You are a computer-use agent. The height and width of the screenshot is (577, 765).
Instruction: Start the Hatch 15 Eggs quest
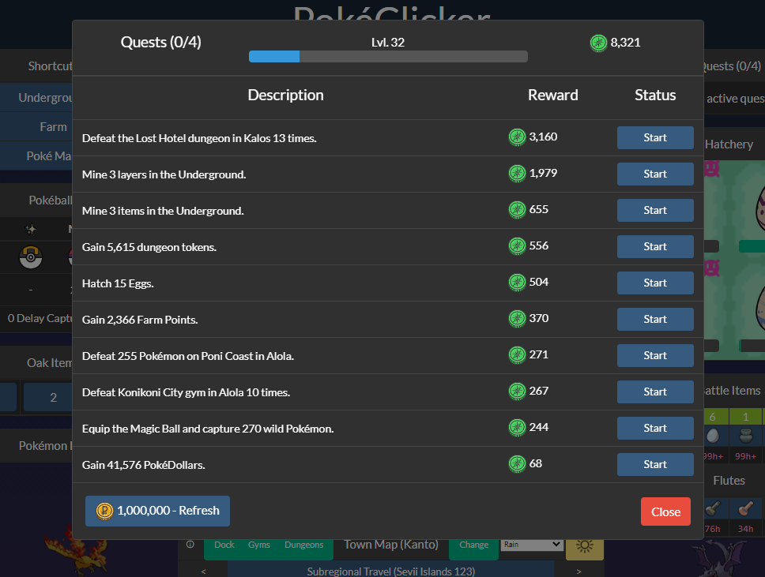tap(654, 283)
